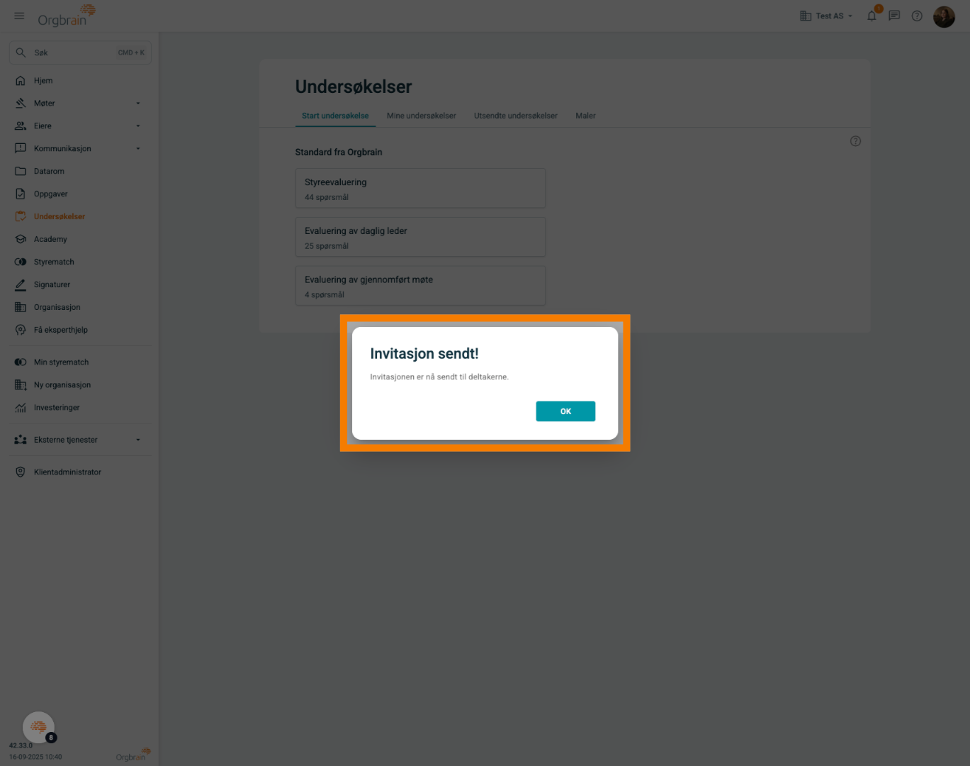This screenshot has height=766, width=970.
Task: Click the Hjem home icon
Action: click(21, 81)
